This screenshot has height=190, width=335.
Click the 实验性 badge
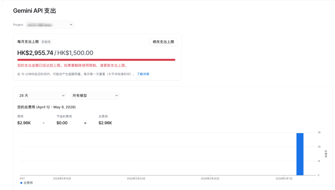pos(46,42)
